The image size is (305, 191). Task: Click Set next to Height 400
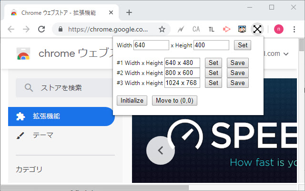point(243,45)
